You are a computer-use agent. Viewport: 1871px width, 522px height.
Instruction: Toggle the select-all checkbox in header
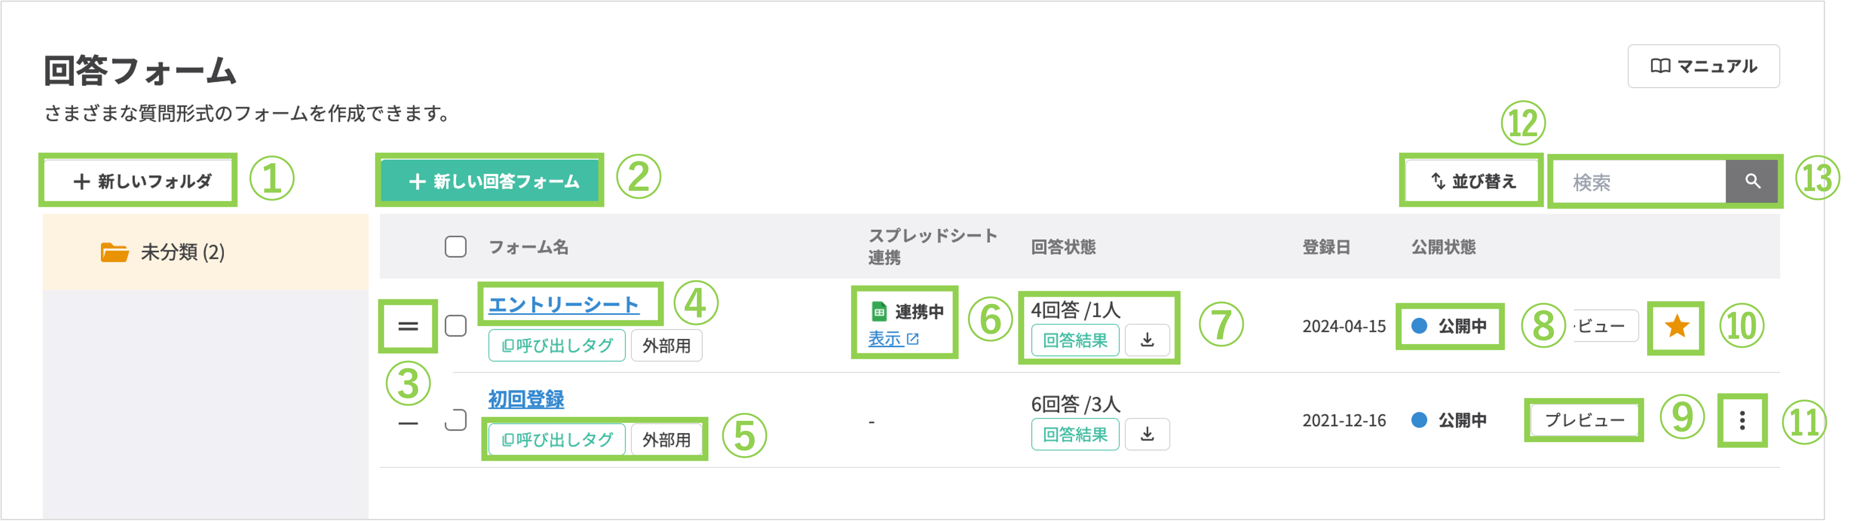coord(455,247)
